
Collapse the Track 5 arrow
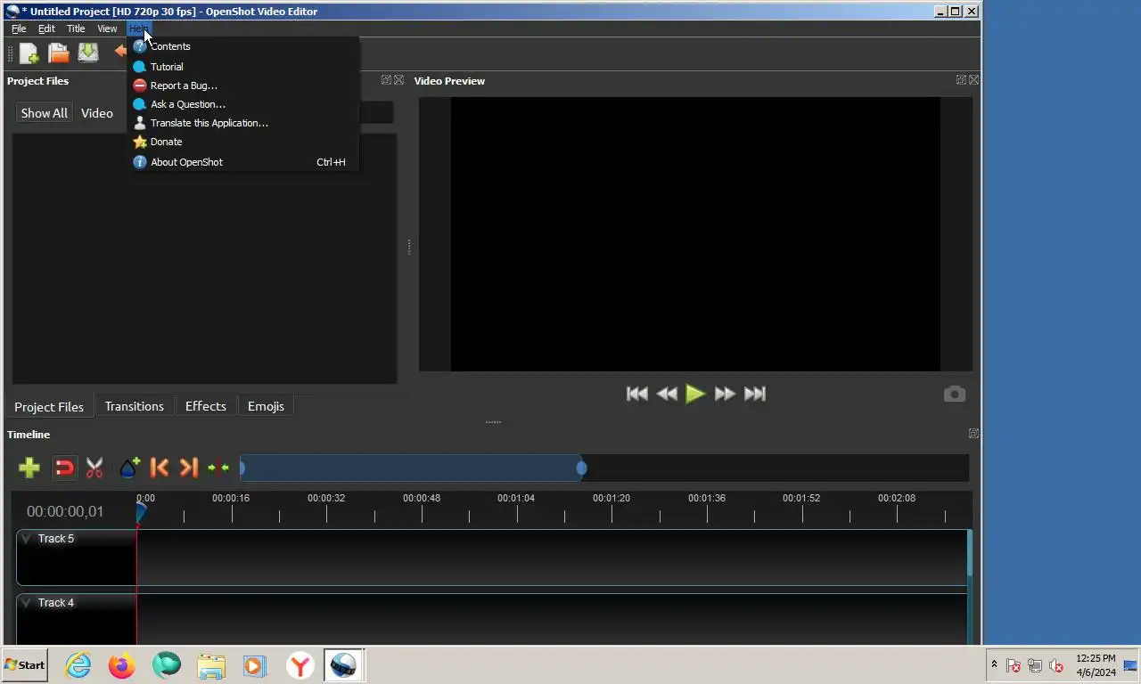click(26, 539)
